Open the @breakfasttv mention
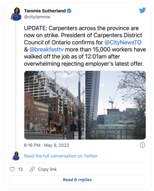 pyautogui.click(x=46, y=49)
